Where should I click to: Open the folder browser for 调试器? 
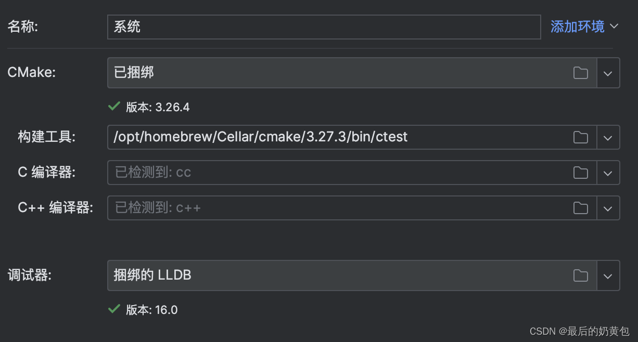click(581, 276)
